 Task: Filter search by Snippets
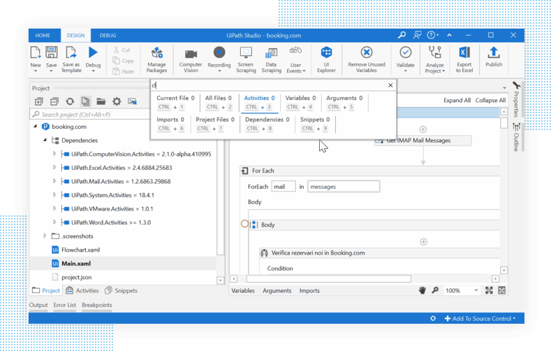[315, 124]
